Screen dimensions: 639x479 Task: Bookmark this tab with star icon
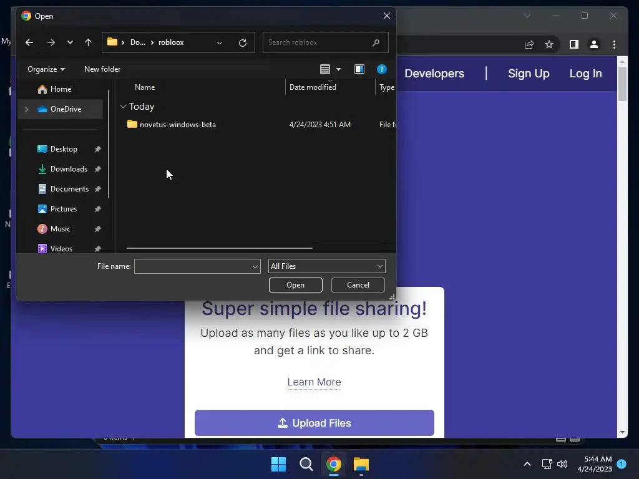(x=549, y=44)
